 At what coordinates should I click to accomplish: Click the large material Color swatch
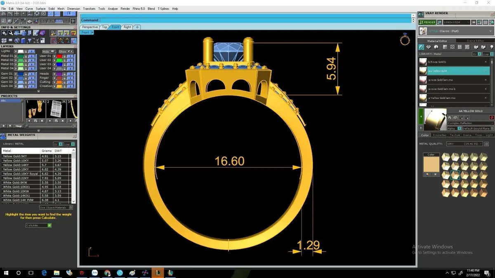tap(431, 164)
